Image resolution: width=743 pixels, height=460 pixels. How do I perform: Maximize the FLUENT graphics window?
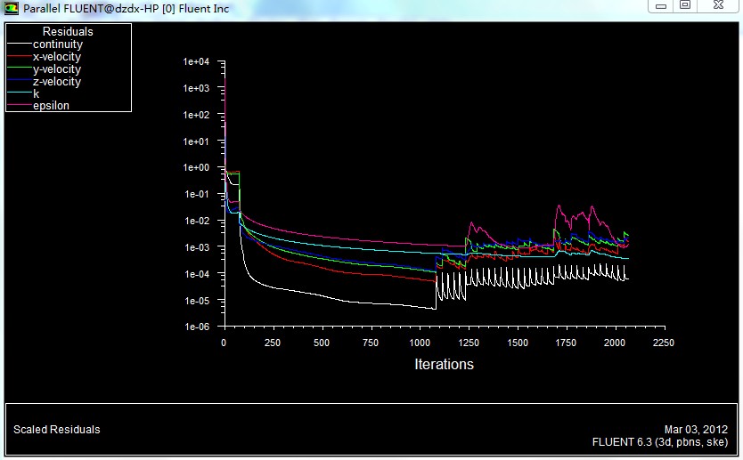tap(685, 5)
